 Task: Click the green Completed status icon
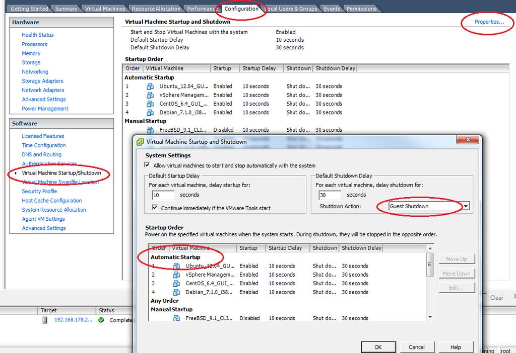click(101, 320)
